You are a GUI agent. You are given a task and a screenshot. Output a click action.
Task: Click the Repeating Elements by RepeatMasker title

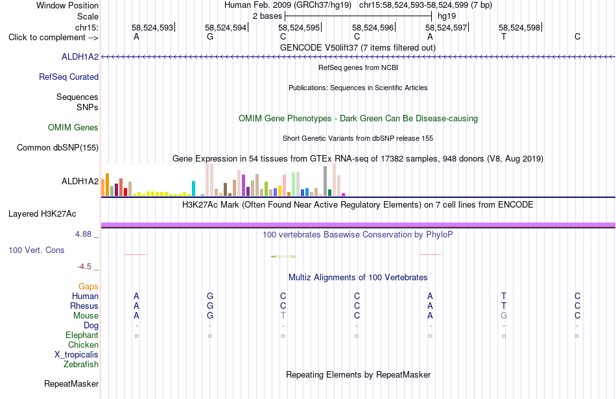(x=359, y=375)
